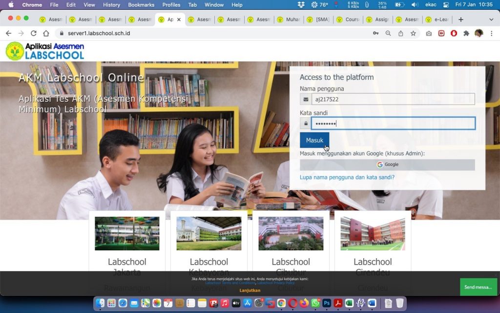The width and height of the screenshot is (500, 313).
Task: Open Chrome's three-dot menu
Action: (491, 33)
